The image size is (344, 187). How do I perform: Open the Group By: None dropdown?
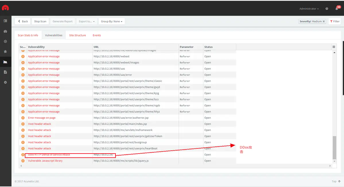(x=112, y=21)
